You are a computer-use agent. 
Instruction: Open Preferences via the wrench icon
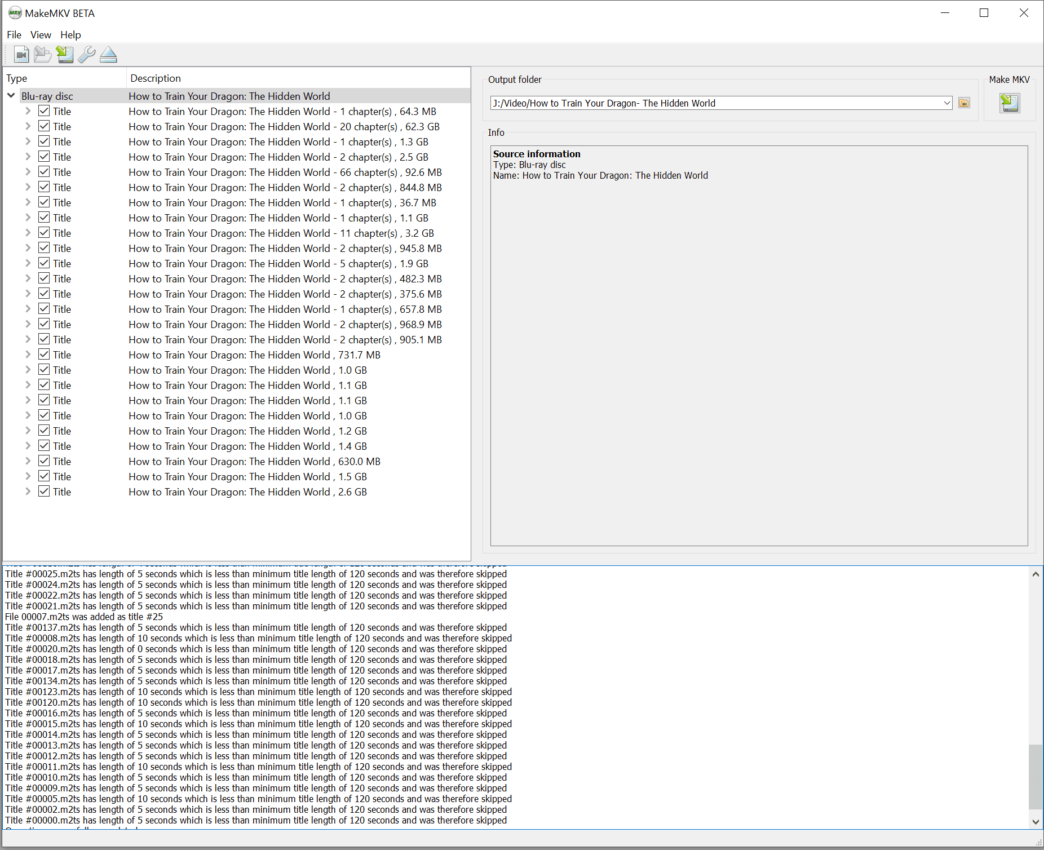pos(86,55)
